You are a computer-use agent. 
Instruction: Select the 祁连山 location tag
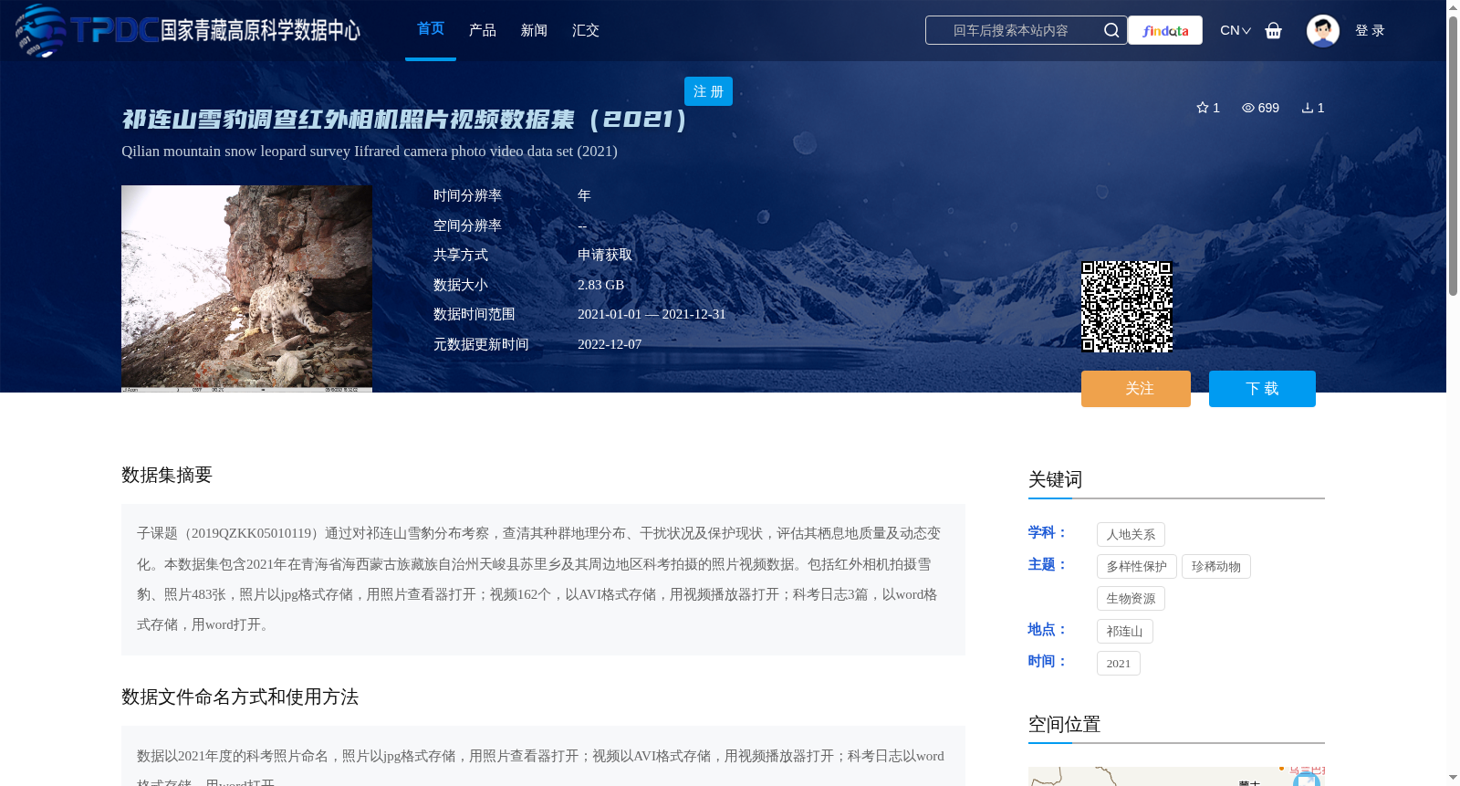[x=1125, y=632]
